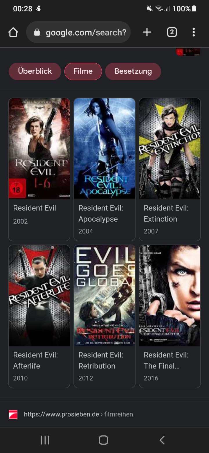Open Resident Evil: Extinction poster
Image resolution: width=209 pixels, height=453 pixels.
[170, 148]
